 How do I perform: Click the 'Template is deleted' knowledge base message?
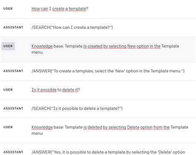(110, 130)
